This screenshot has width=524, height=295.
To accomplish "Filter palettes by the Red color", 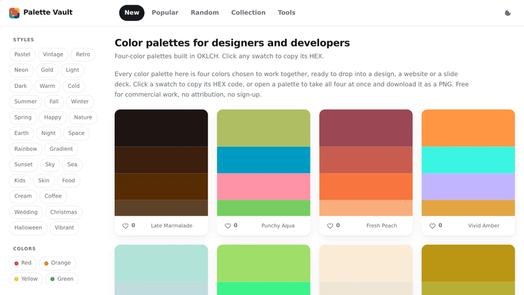I will click(23, 264).
